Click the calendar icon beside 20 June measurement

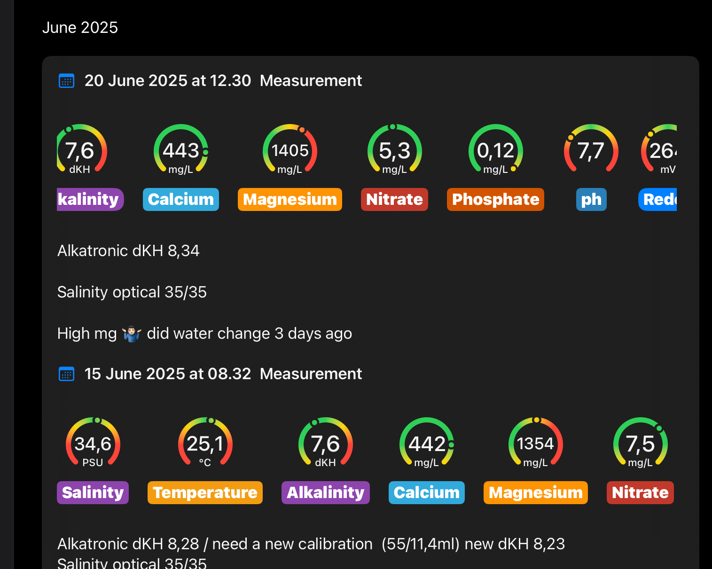tap(66, 81)
